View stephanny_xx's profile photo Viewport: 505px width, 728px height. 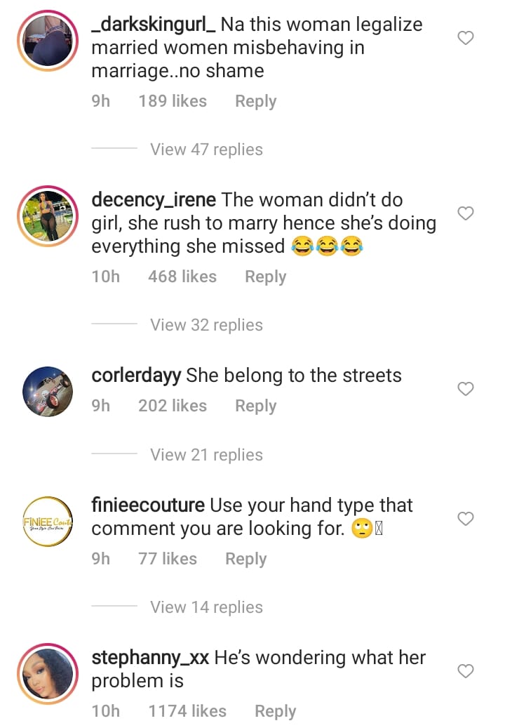click(x=46, y=674)
